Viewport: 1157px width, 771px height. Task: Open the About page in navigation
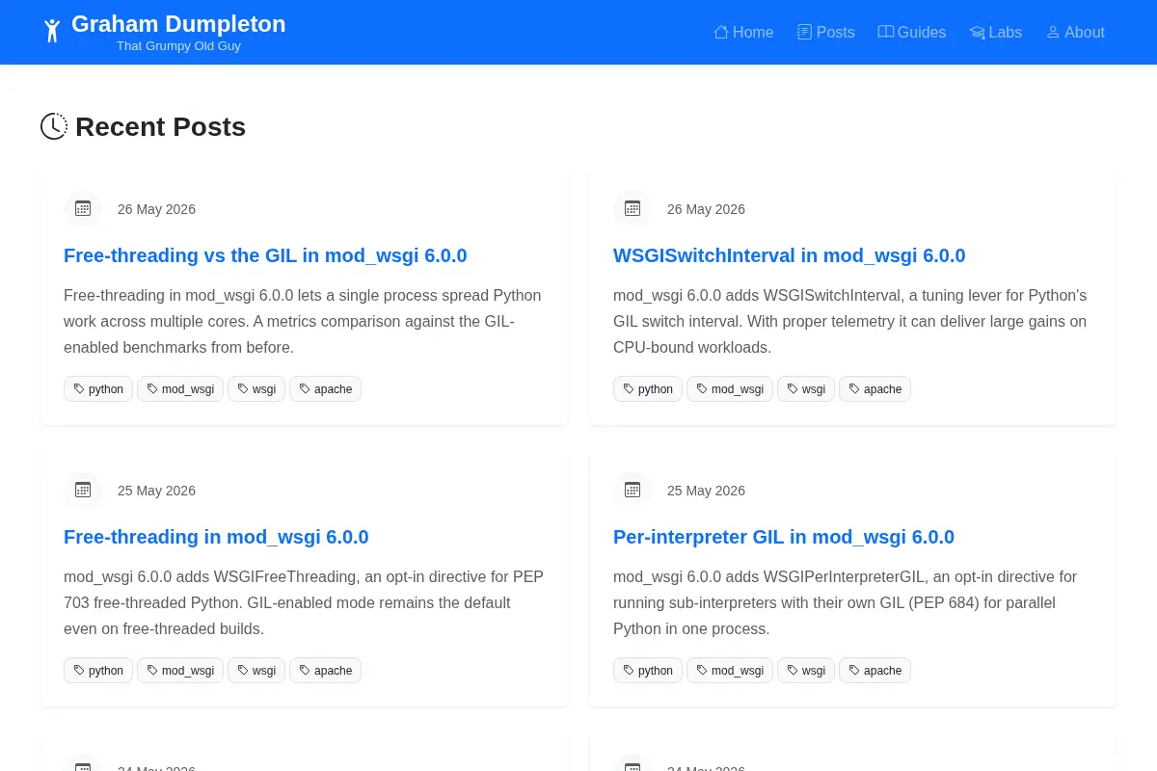point(1075,32)
